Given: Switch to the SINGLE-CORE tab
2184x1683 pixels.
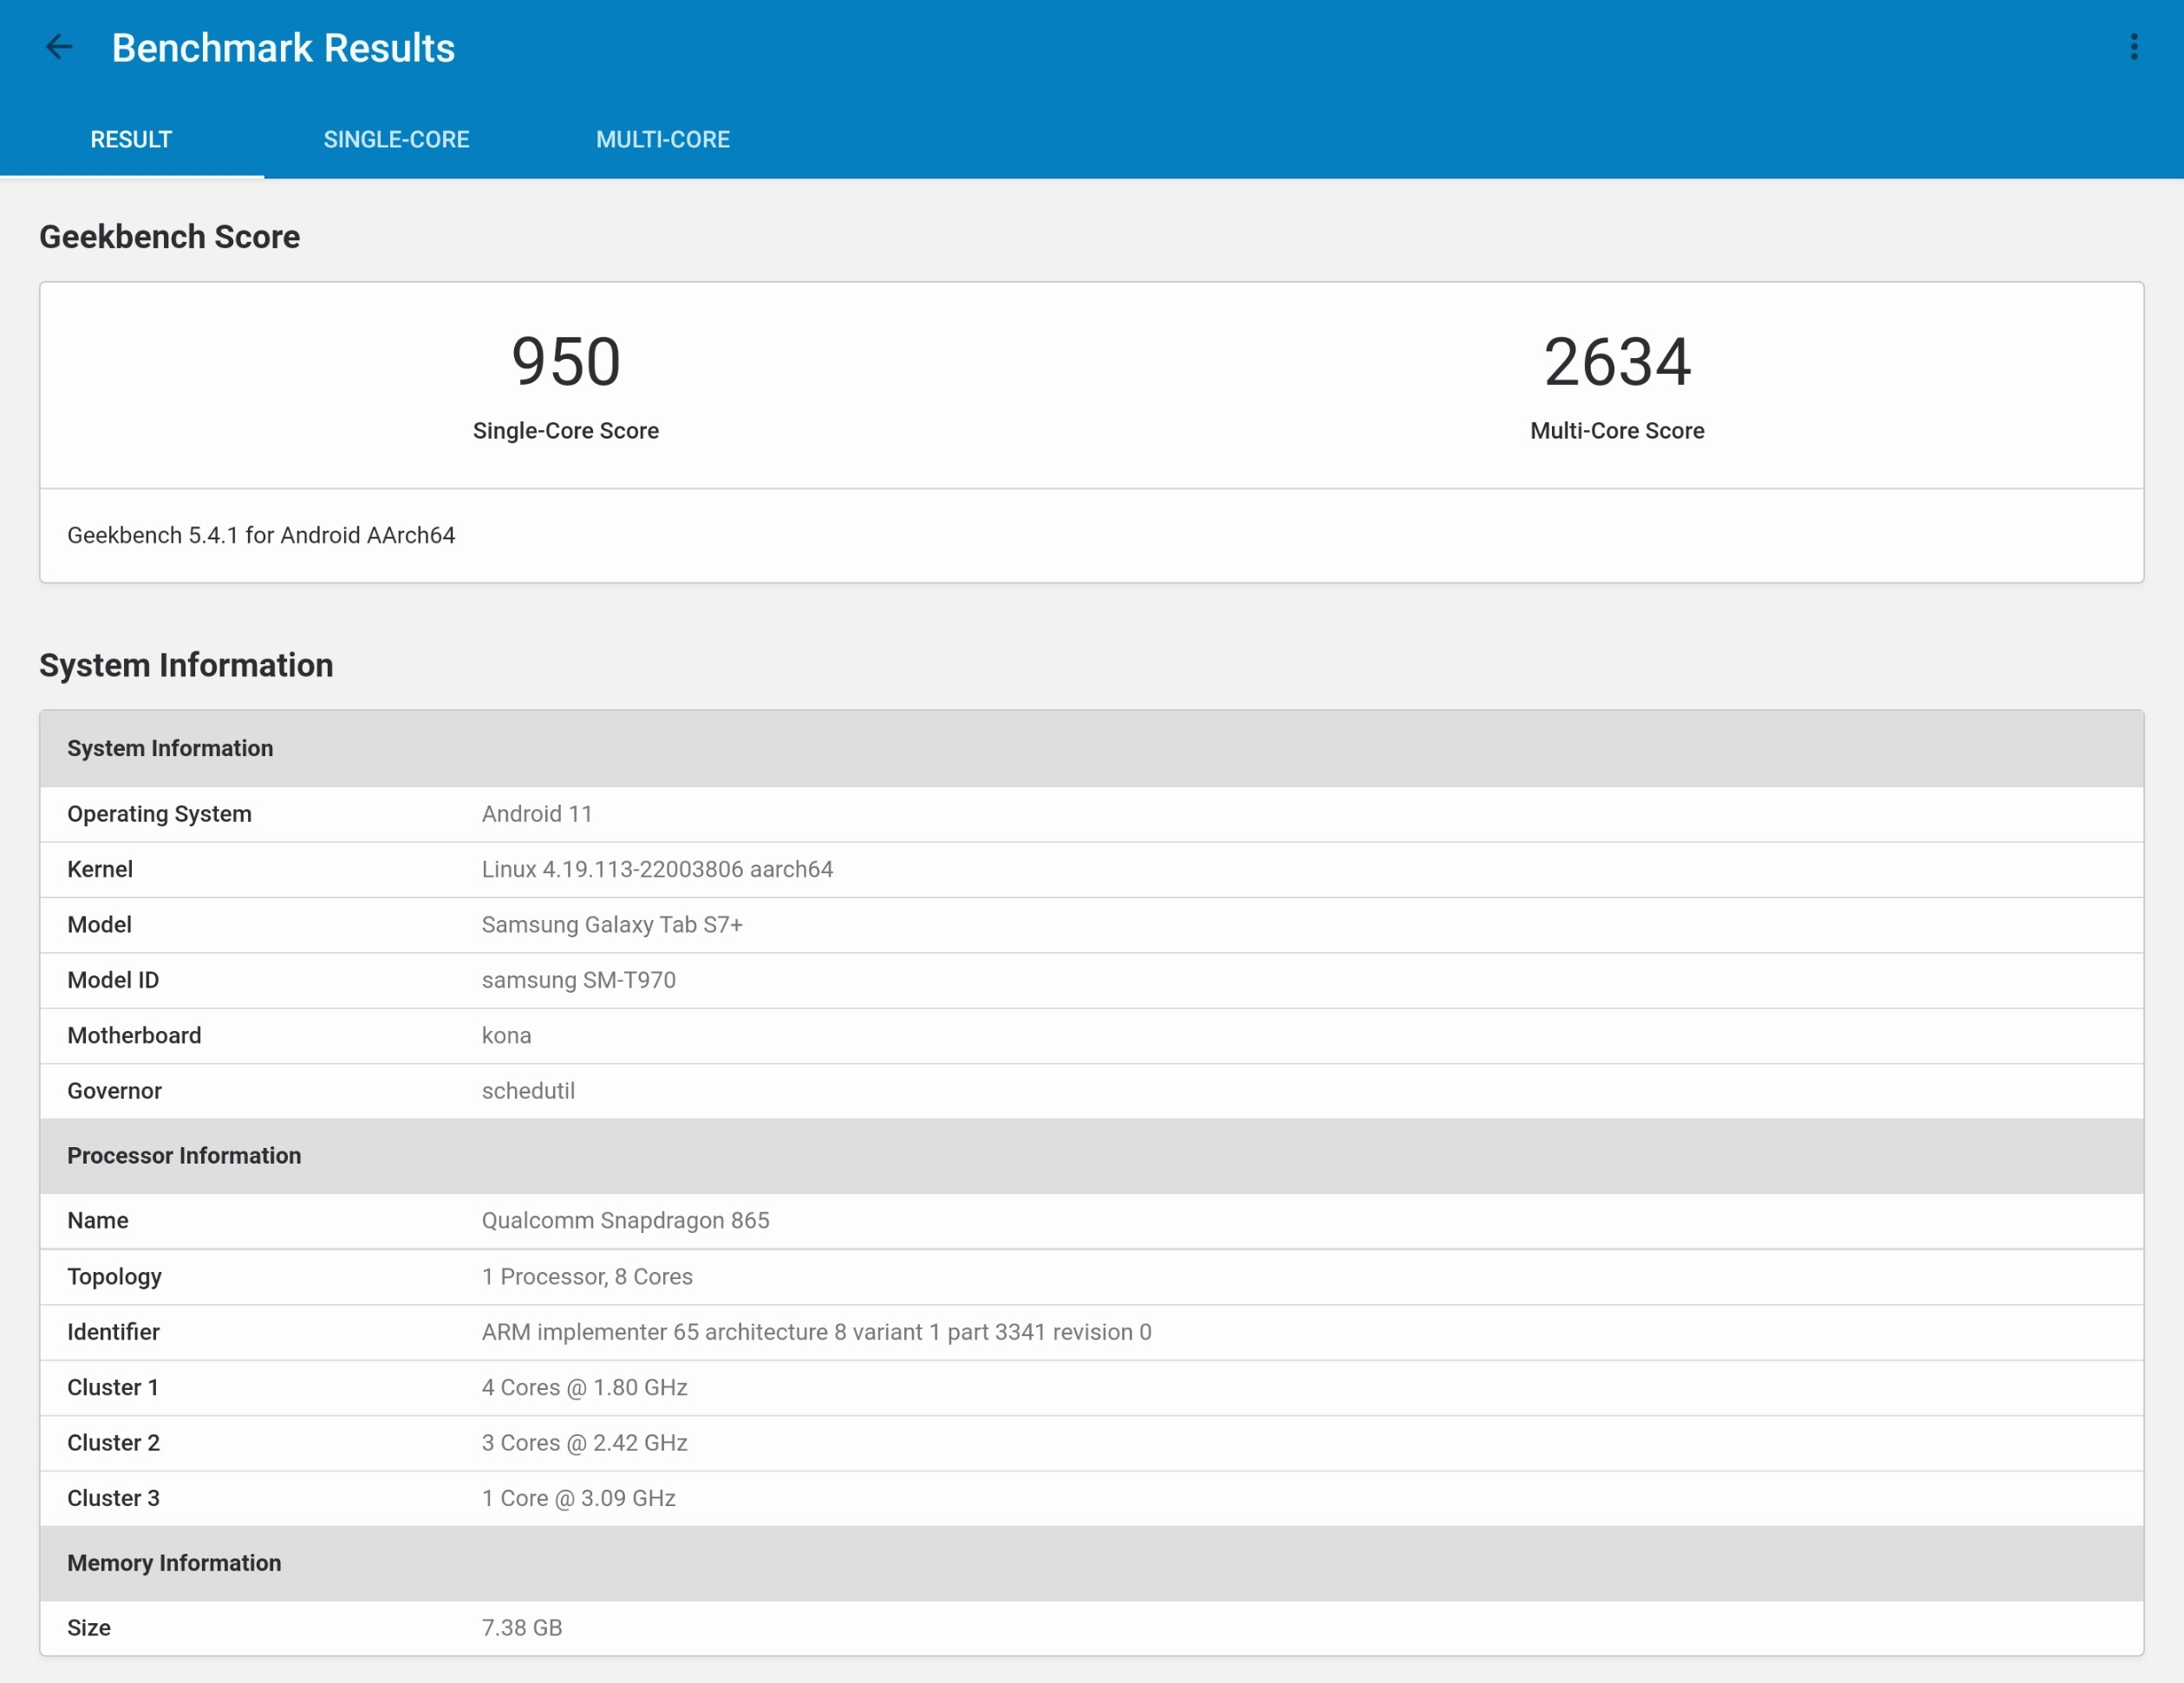Looking at the screenshot, I should click(x=396, y=139).
